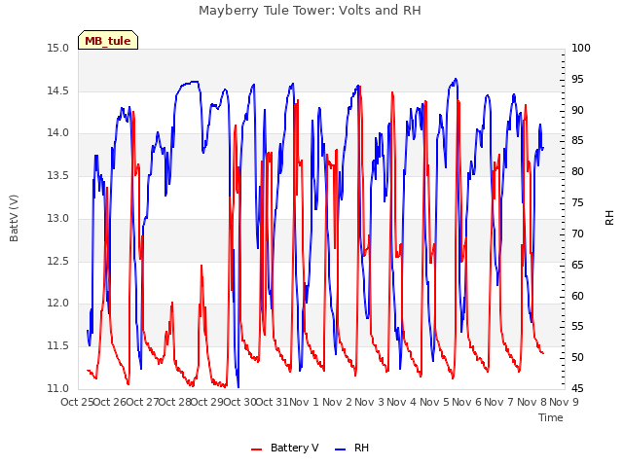
Task: Click the 45 RH tick label
Action: coord(577,388)
